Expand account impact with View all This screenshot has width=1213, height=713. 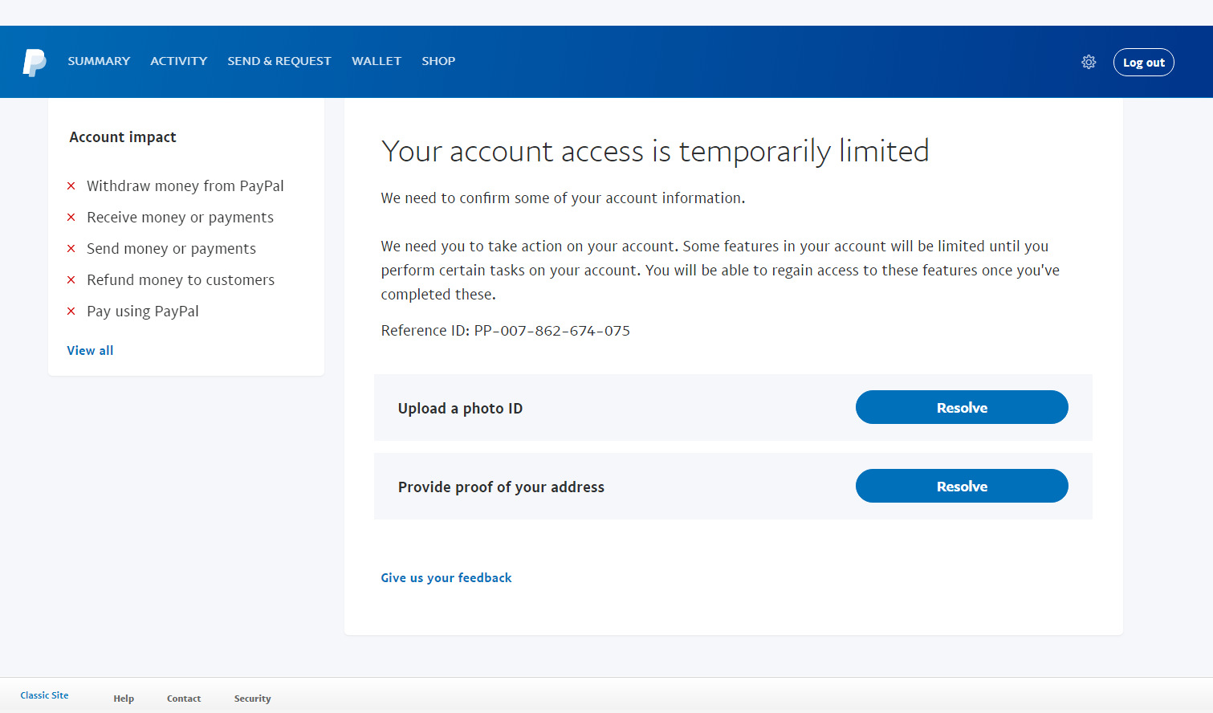click(90, 351)
